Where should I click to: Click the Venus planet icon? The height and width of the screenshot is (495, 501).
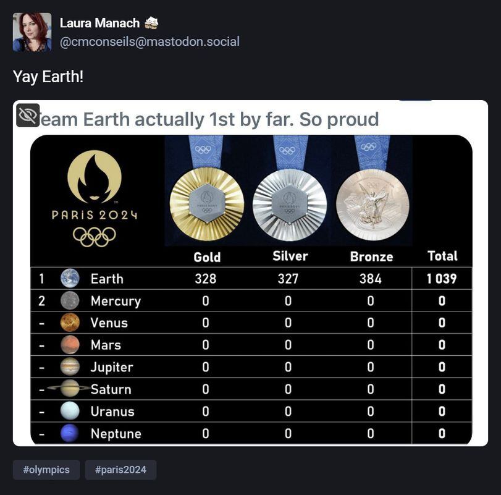tap(70, 323)
